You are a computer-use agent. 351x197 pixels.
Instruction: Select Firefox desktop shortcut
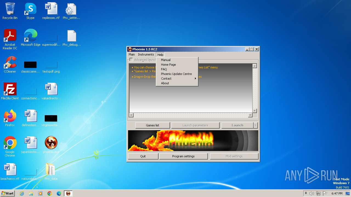click(10, 118)
